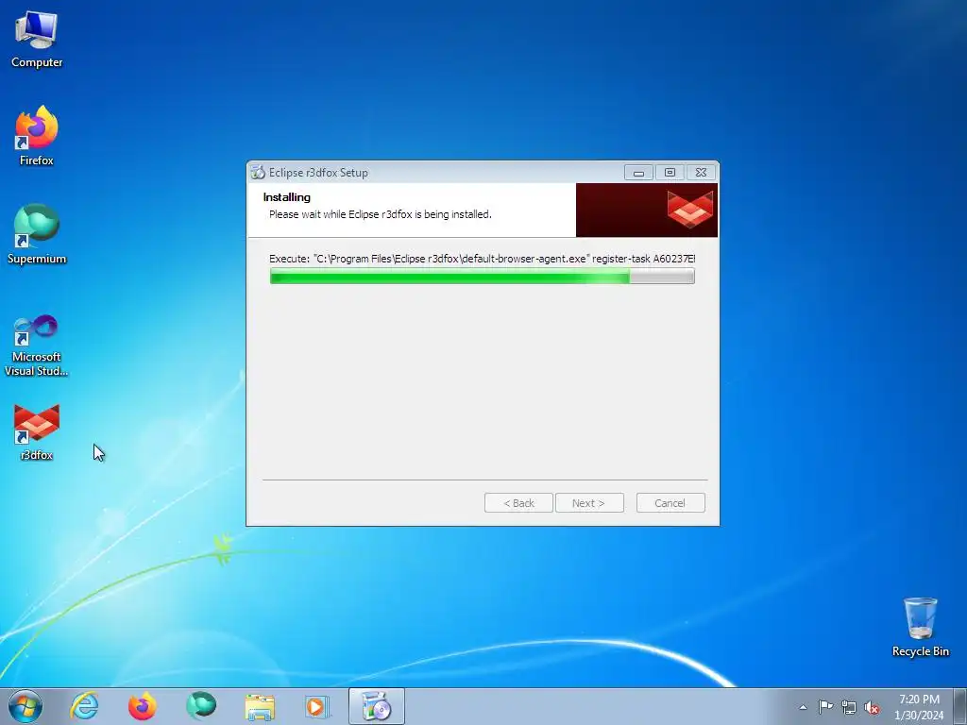Cancel the Eclipse r3dfox installation
Screen dimensions: 967x725
point(670,503)
